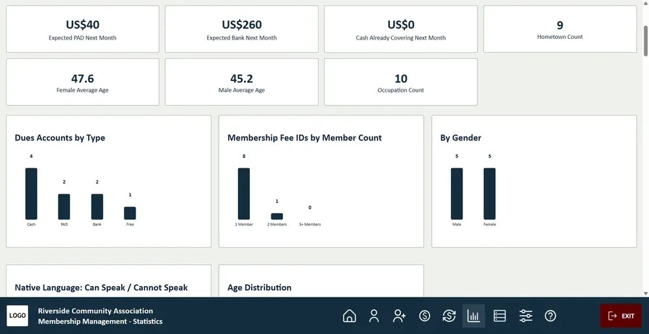Image resolution: width=649 pixels, height=334 pixels.
Task: Click the Bank bar in Dues Accounts chart
Action: pyautogui.click(x=97, y=206)
